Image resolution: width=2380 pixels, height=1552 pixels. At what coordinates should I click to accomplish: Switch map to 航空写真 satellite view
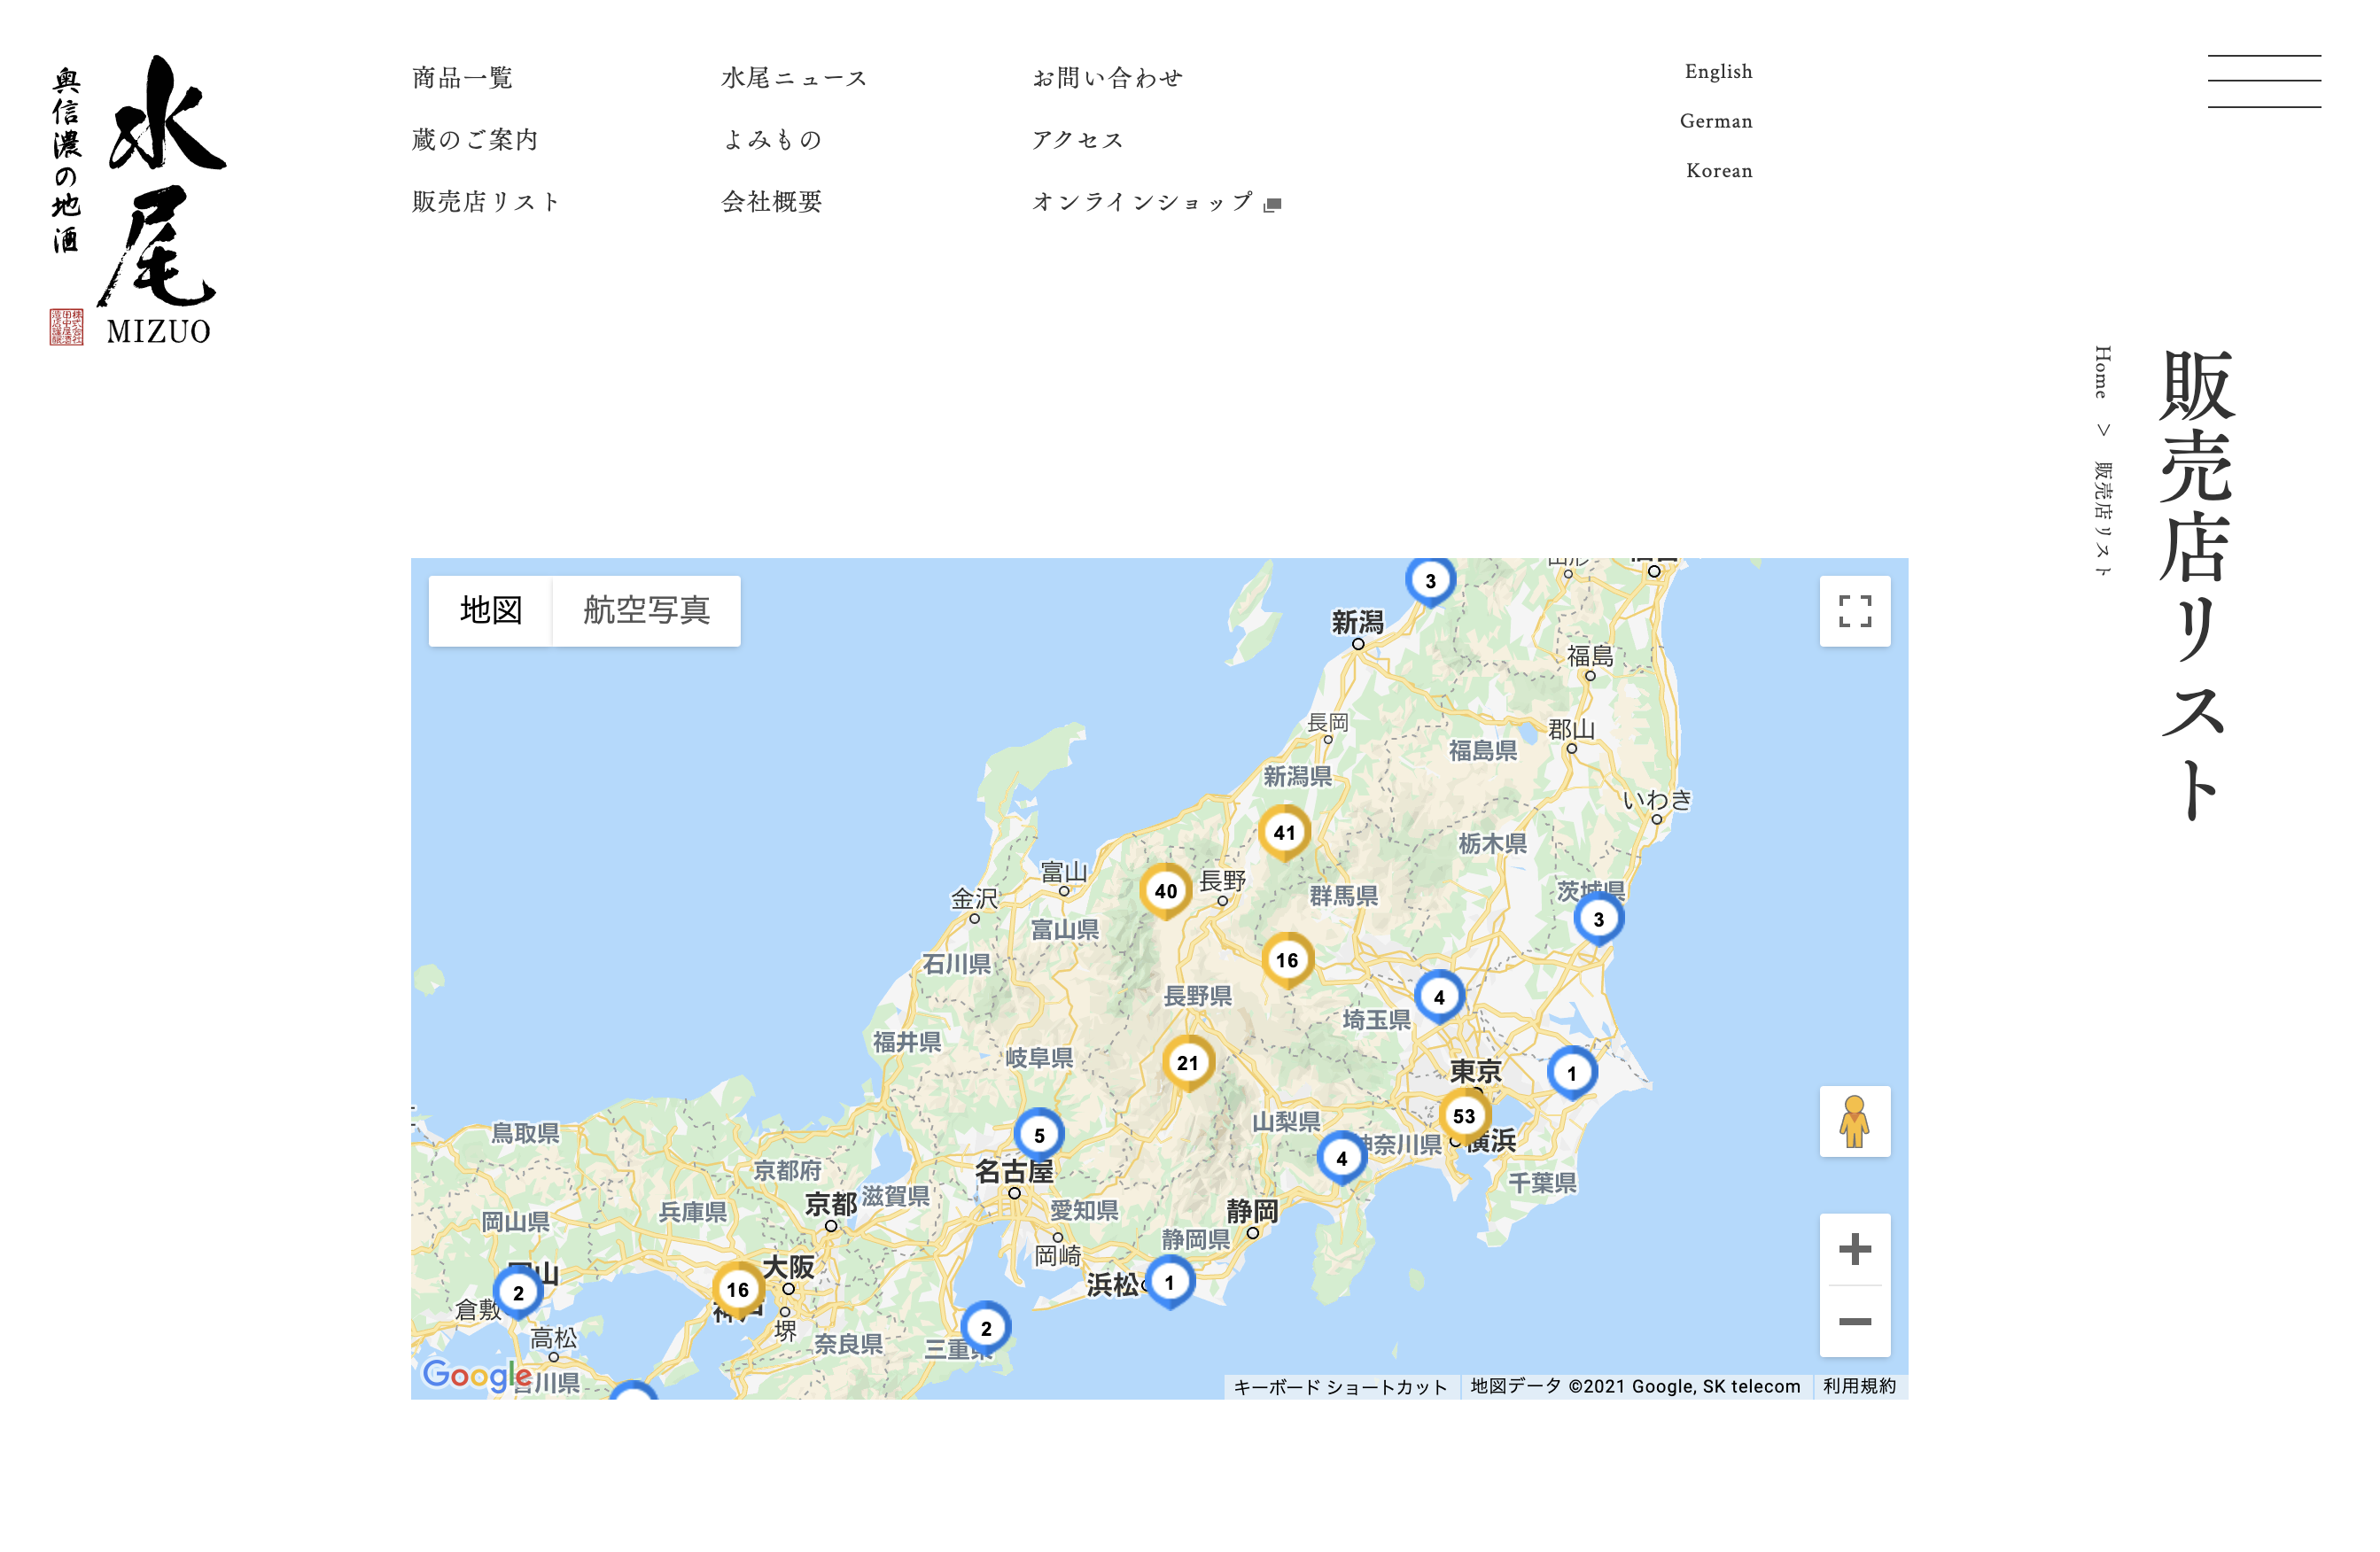tap(646, 610)
